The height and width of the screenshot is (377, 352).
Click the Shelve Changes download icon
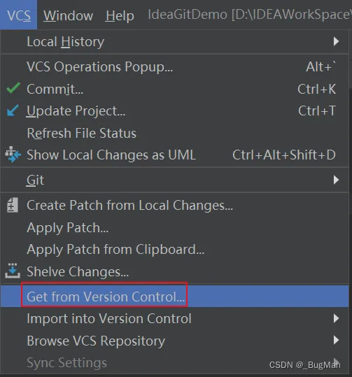[13, 271]
